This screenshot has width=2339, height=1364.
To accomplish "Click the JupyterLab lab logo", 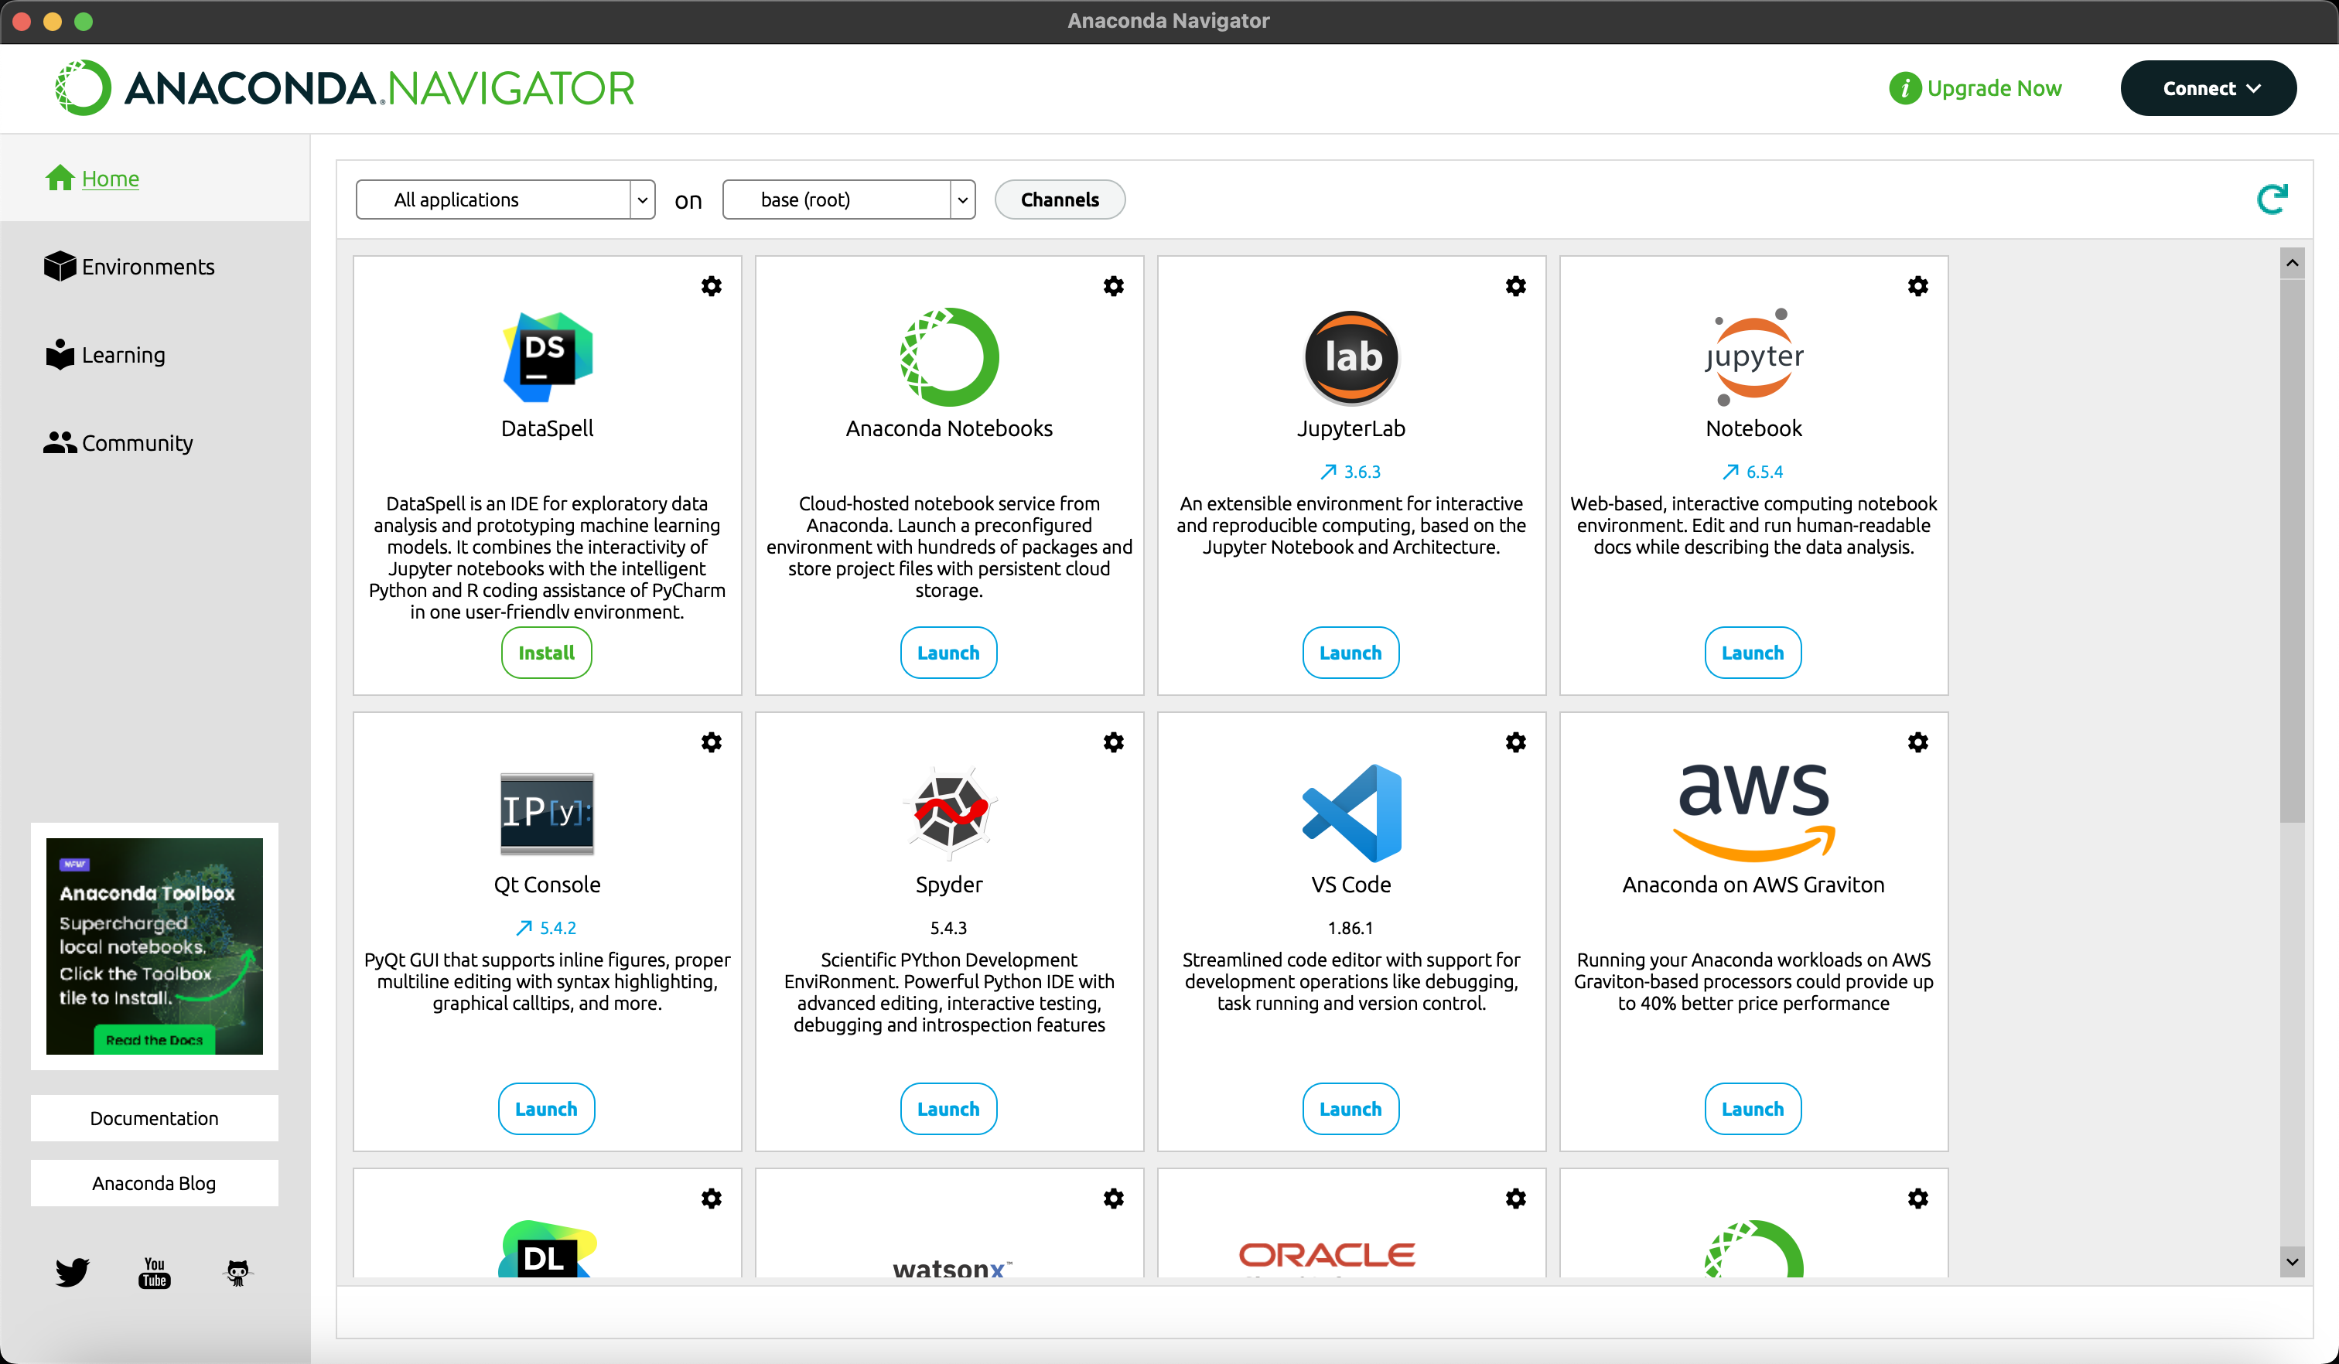I will tap(1351, 356).
